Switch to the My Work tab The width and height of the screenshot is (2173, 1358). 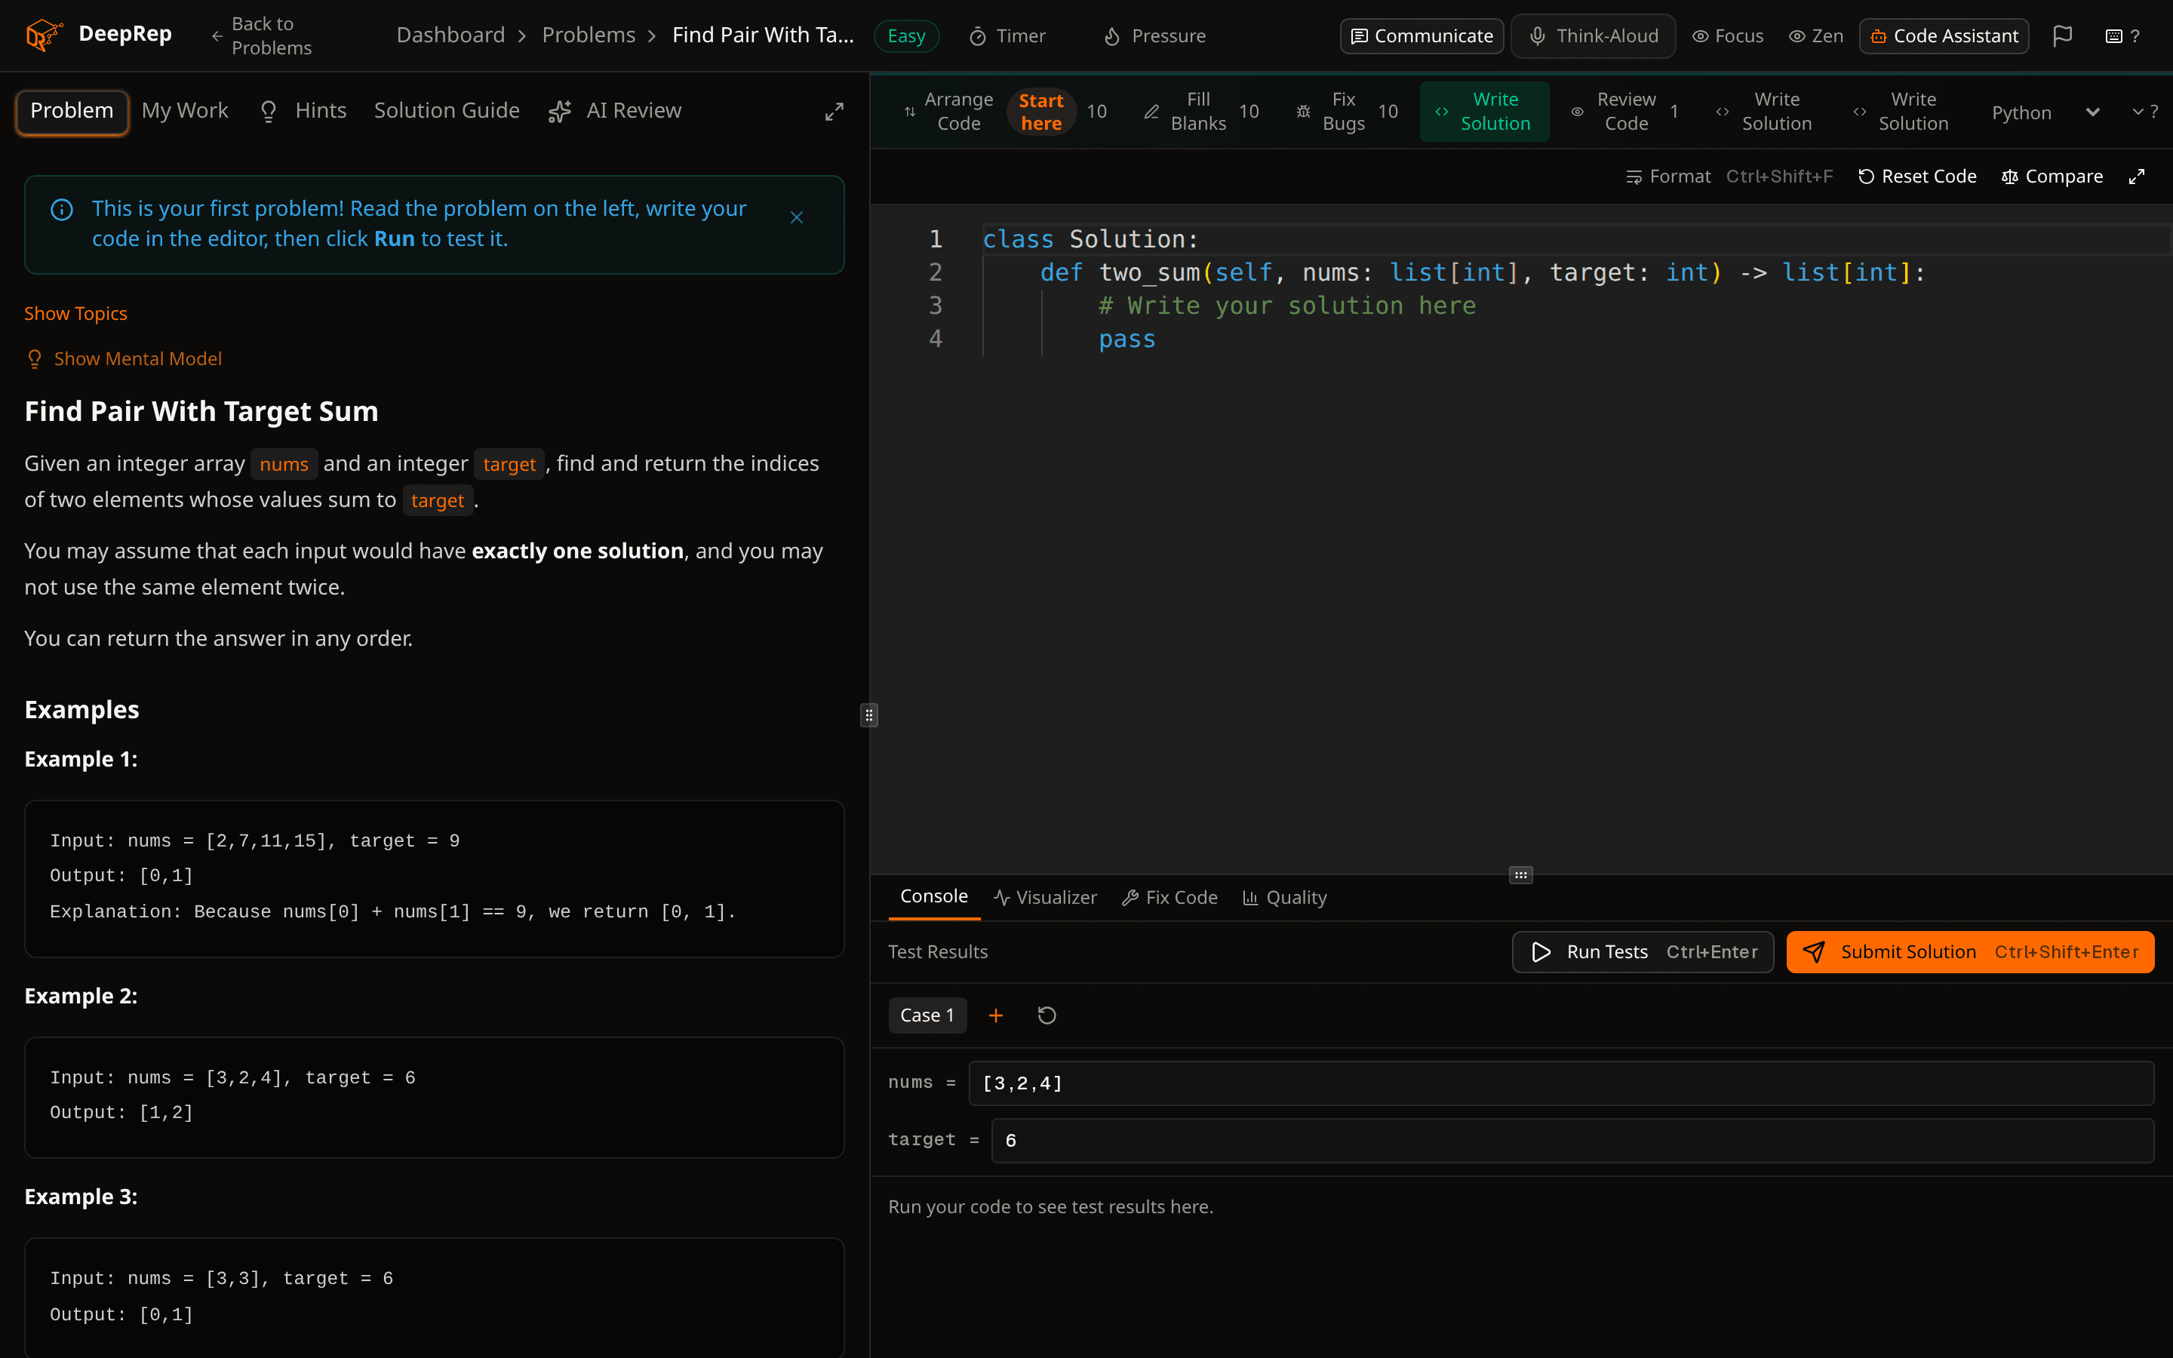185,110
